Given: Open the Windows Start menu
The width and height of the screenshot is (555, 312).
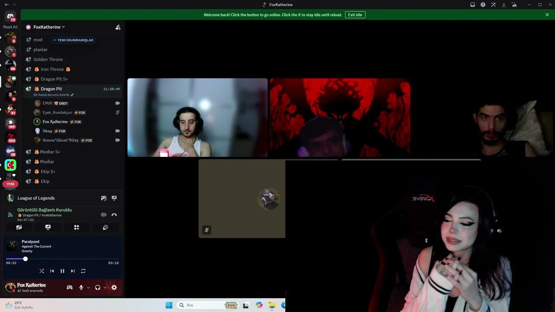Looking at the screenshot, I should (169, 305).
